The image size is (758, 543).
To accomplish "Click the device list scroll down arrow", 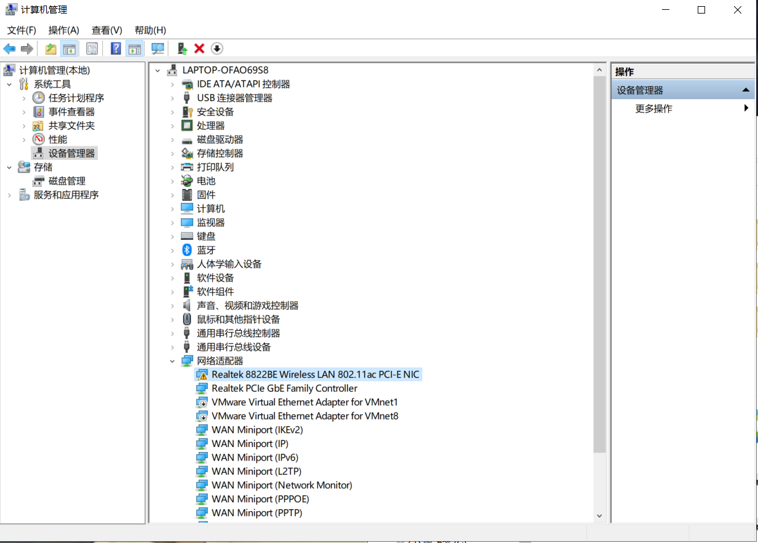I will [x=600, y=516].
